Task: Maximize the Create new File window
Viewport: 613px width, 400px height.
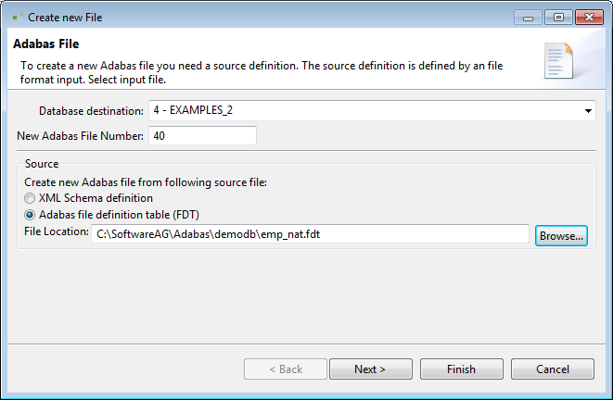Action: (559, 16)
